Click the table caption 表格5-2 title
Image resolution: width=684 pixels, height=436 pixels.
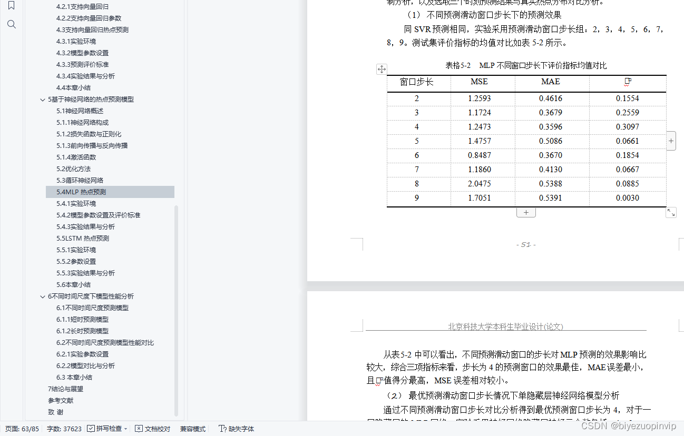(x=526, y=66)
